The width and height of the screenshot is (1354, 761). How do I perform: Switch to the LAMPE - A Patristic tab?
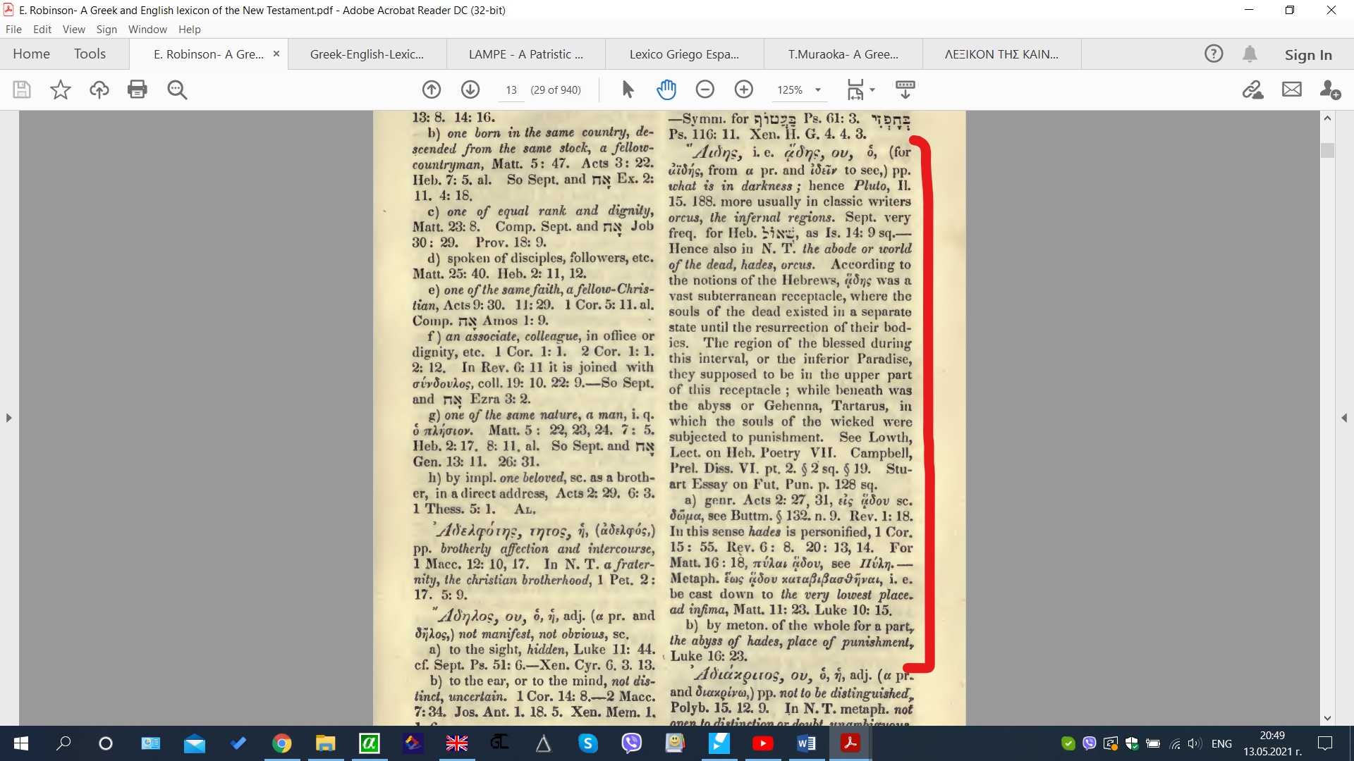point(525,54)
